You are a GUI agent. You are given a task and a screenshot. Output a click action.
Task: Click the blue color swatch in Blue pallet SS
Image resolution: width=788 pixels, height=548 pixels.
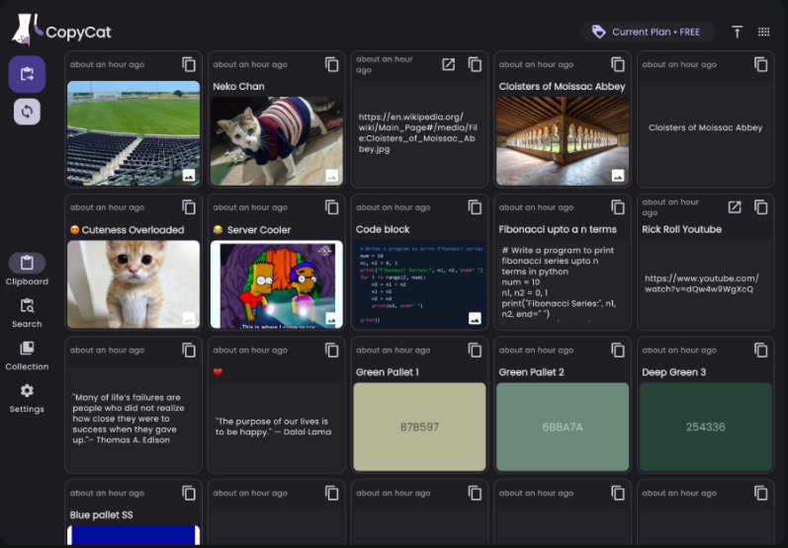pos(133,535)
